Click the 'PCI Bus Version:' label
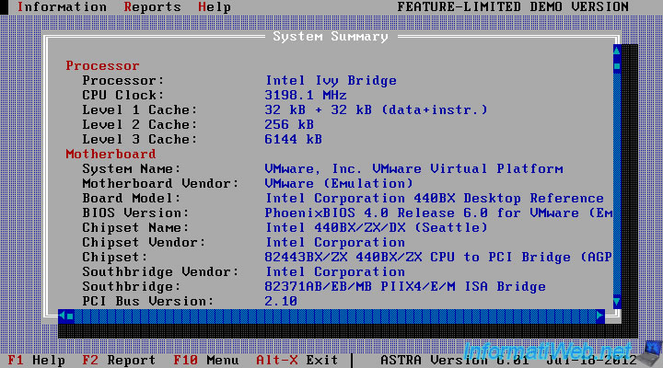This screenshot has height=368, width=663. click(x=148, y=301)
